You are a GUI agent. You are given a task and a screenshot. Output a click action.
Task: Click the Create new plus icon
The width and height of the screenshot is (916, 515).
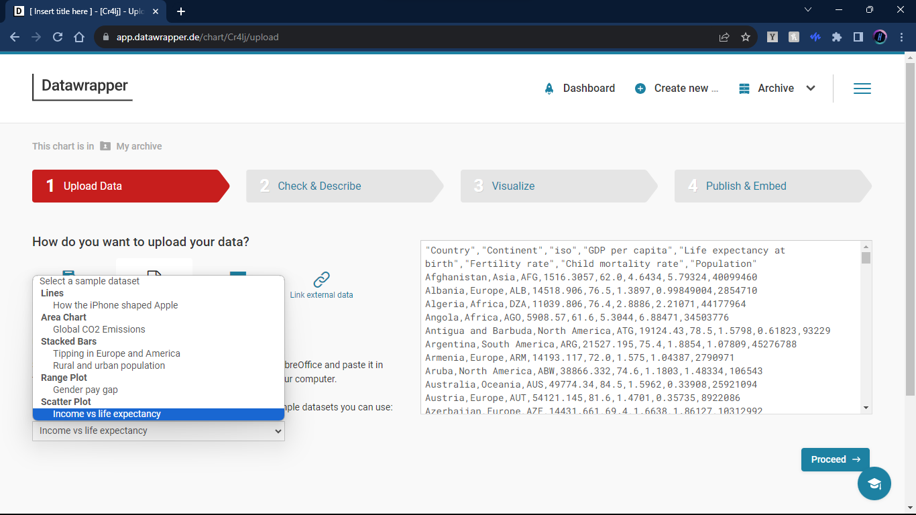640,89
